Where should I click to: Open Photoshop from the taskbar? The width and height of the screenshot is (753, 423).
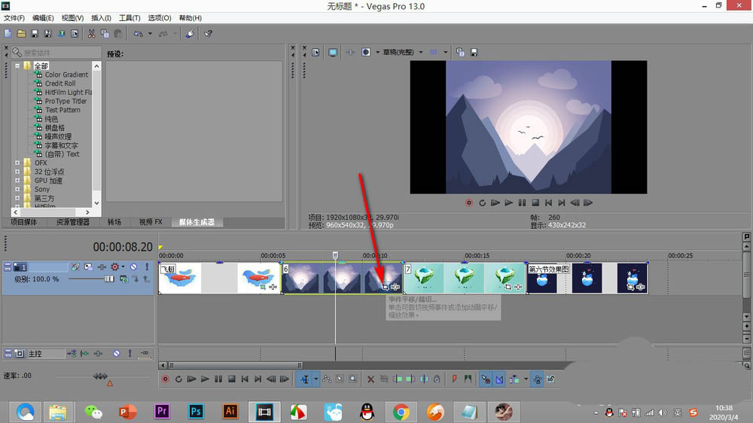[x=196, y=412]
